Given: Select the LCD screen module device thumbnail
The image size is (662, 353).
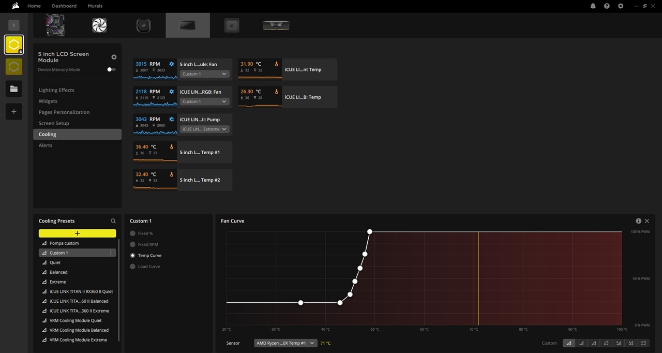Looking at the screenshot, I should [x=188, y=25].
